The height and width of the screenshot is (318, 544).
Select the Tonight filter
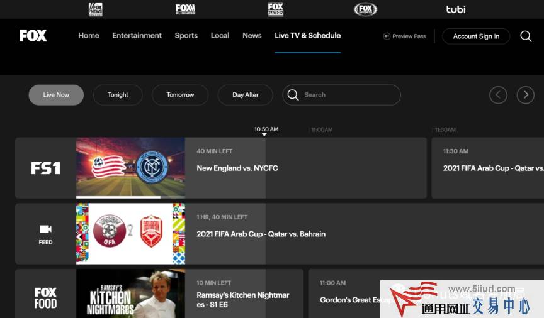(x=118, y=94)
